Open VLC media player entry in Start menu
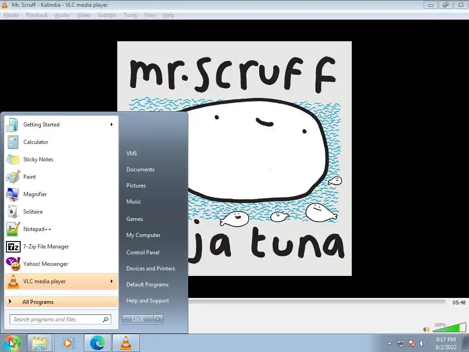 (x=61, y=281)
